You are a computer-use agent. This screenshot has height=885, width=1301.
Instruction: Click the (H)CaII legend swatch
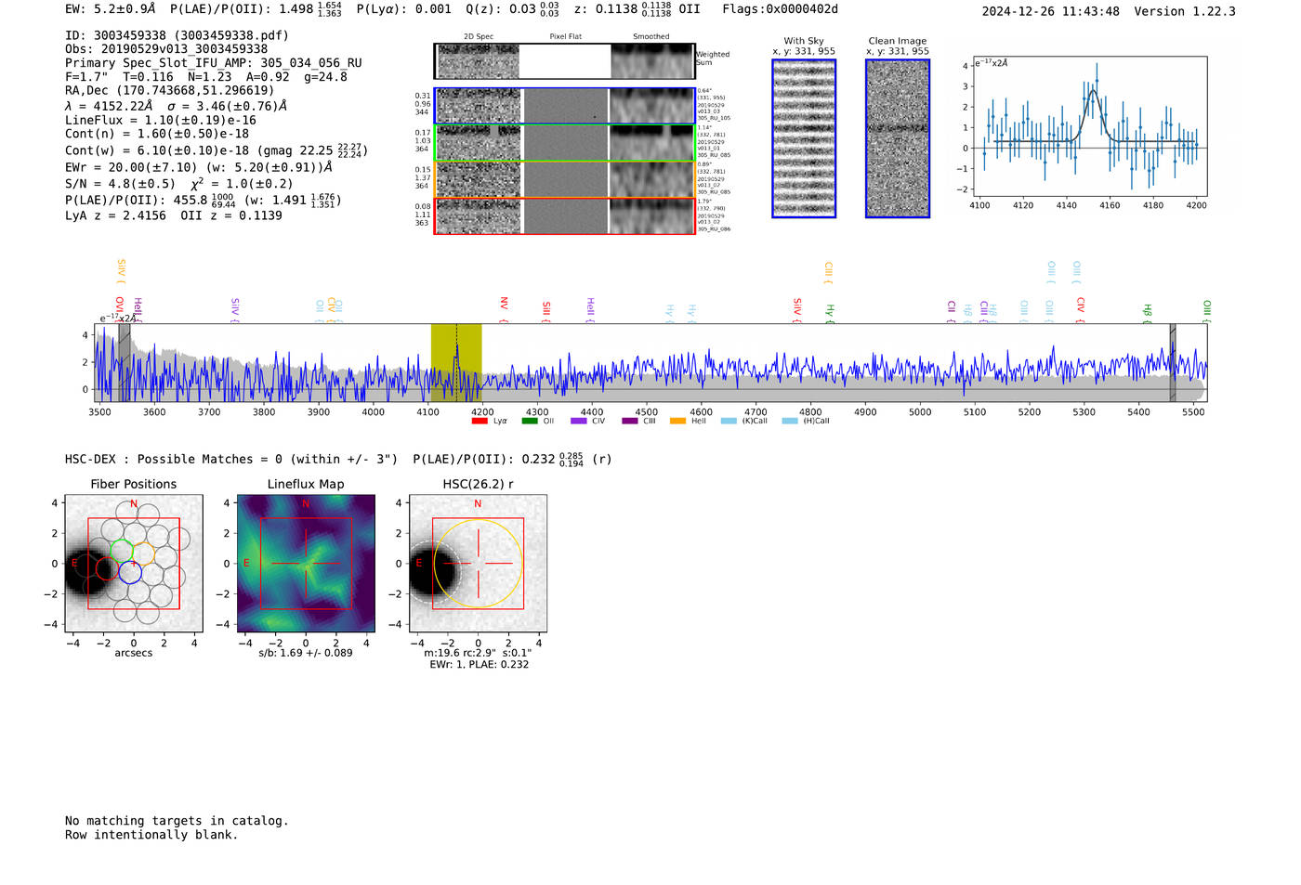(790, 421)
